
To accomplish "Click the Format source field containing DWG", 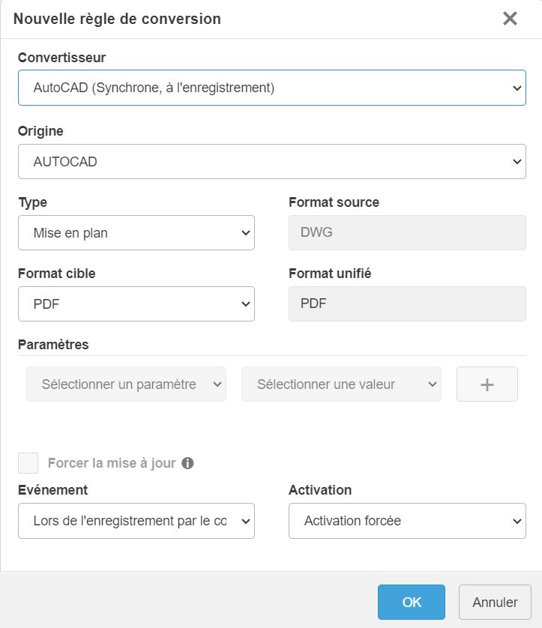I will [x=407, y=233].
